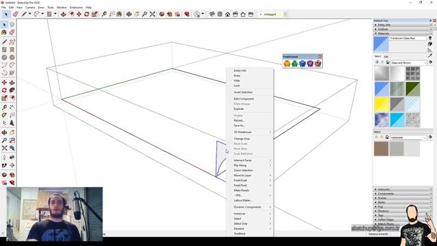Image resolution: width=437 pixels, height=246 pixels.
Task: Activate the Follow Me tool in left toolbar
Action: coord(12,90)
